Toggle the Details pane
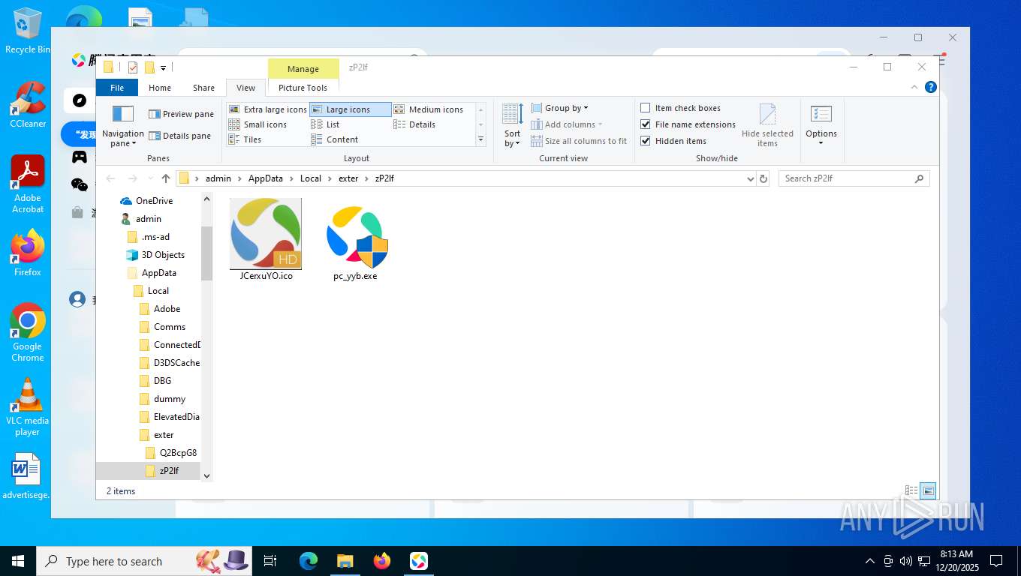The width and height of the screenshot is (1021, 576). click(179, 136)
